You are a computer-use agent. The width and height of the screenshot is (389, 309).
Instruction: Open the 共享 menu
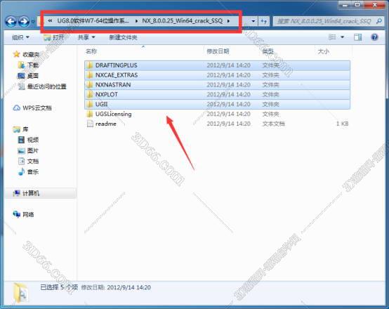(x=86, y=37)
